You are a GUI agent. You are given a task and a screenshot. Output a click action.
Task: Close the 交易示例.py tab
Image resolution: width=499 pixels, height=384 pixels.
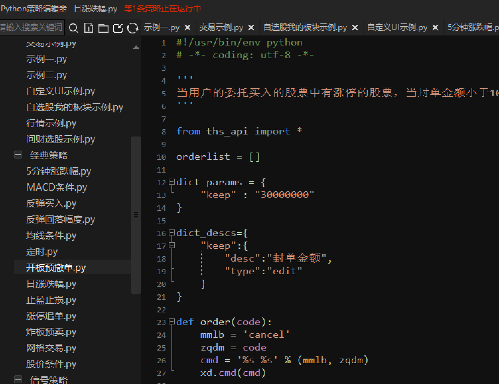[x=251, y=27]
